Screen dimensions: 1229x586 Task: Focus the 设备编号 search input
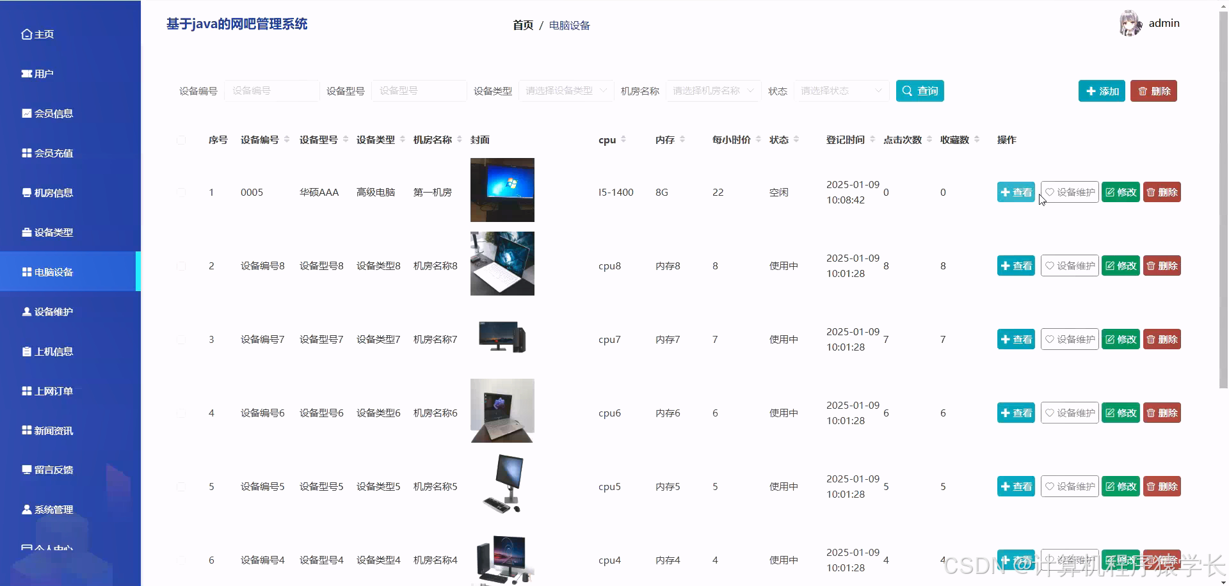[272, 91]
